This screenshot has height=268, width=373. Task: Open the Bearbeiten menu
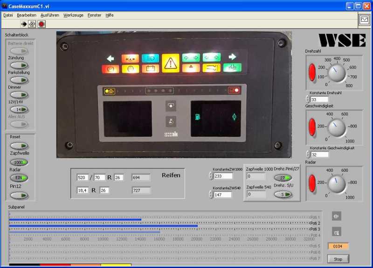point(27,15)
